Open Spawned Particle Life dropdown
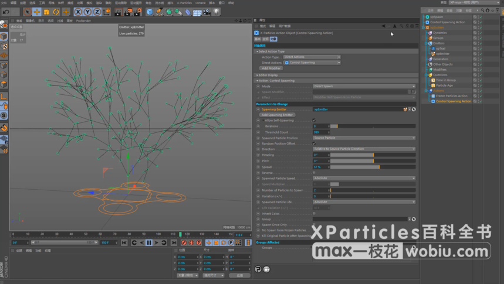The height and width of the screenshot is (284, 504). pyautogui.click(x=364, y=202)
